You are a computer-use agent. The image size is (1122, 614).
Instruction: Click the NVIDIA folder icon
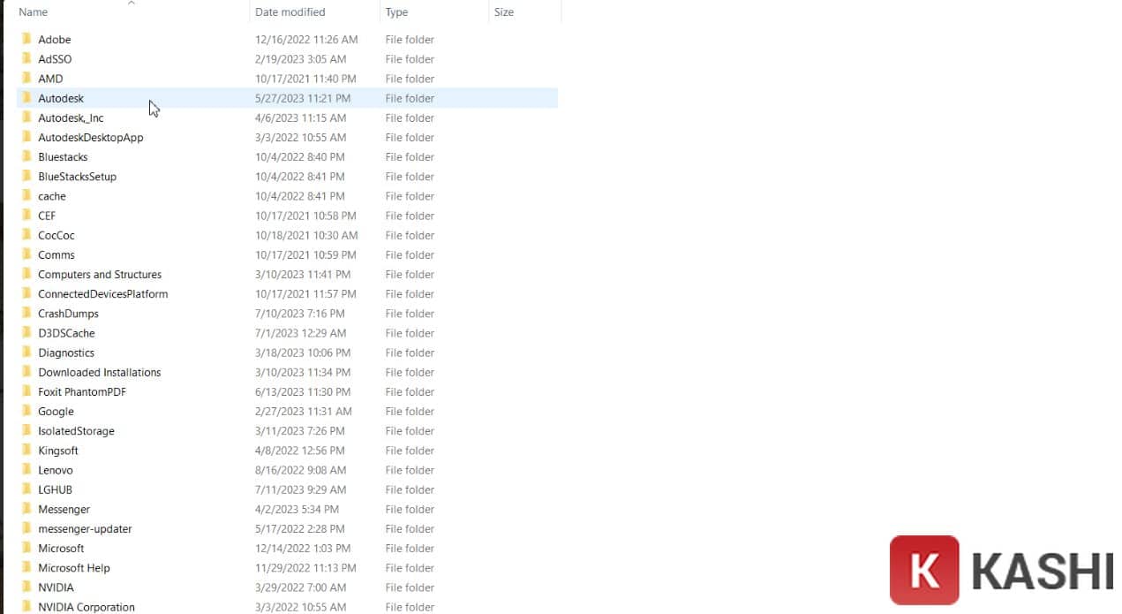[x=26, y=587]
